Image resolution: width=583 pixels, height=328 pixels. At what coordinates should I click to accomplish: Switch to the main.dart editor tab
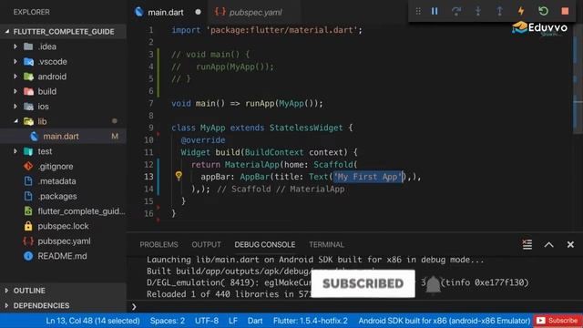166,12
